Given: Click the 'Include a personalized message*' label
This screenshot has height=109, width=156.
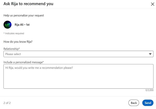Looking at the screenshot, I should click(x=23, y=62).
